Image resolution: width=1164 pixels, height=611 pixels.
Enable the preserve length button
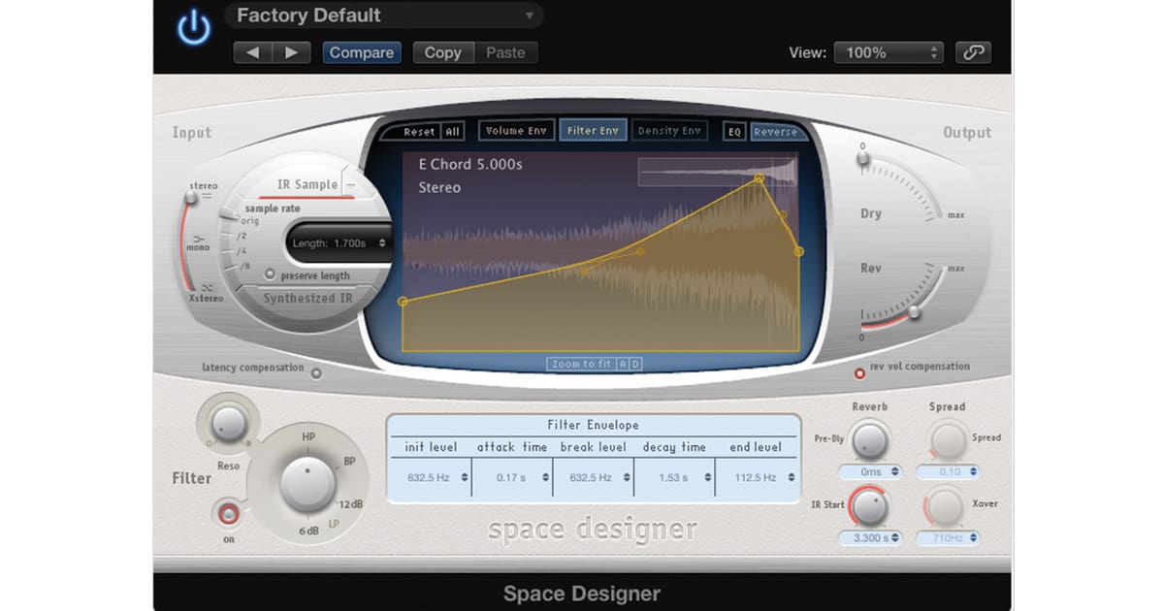[270, 274]
